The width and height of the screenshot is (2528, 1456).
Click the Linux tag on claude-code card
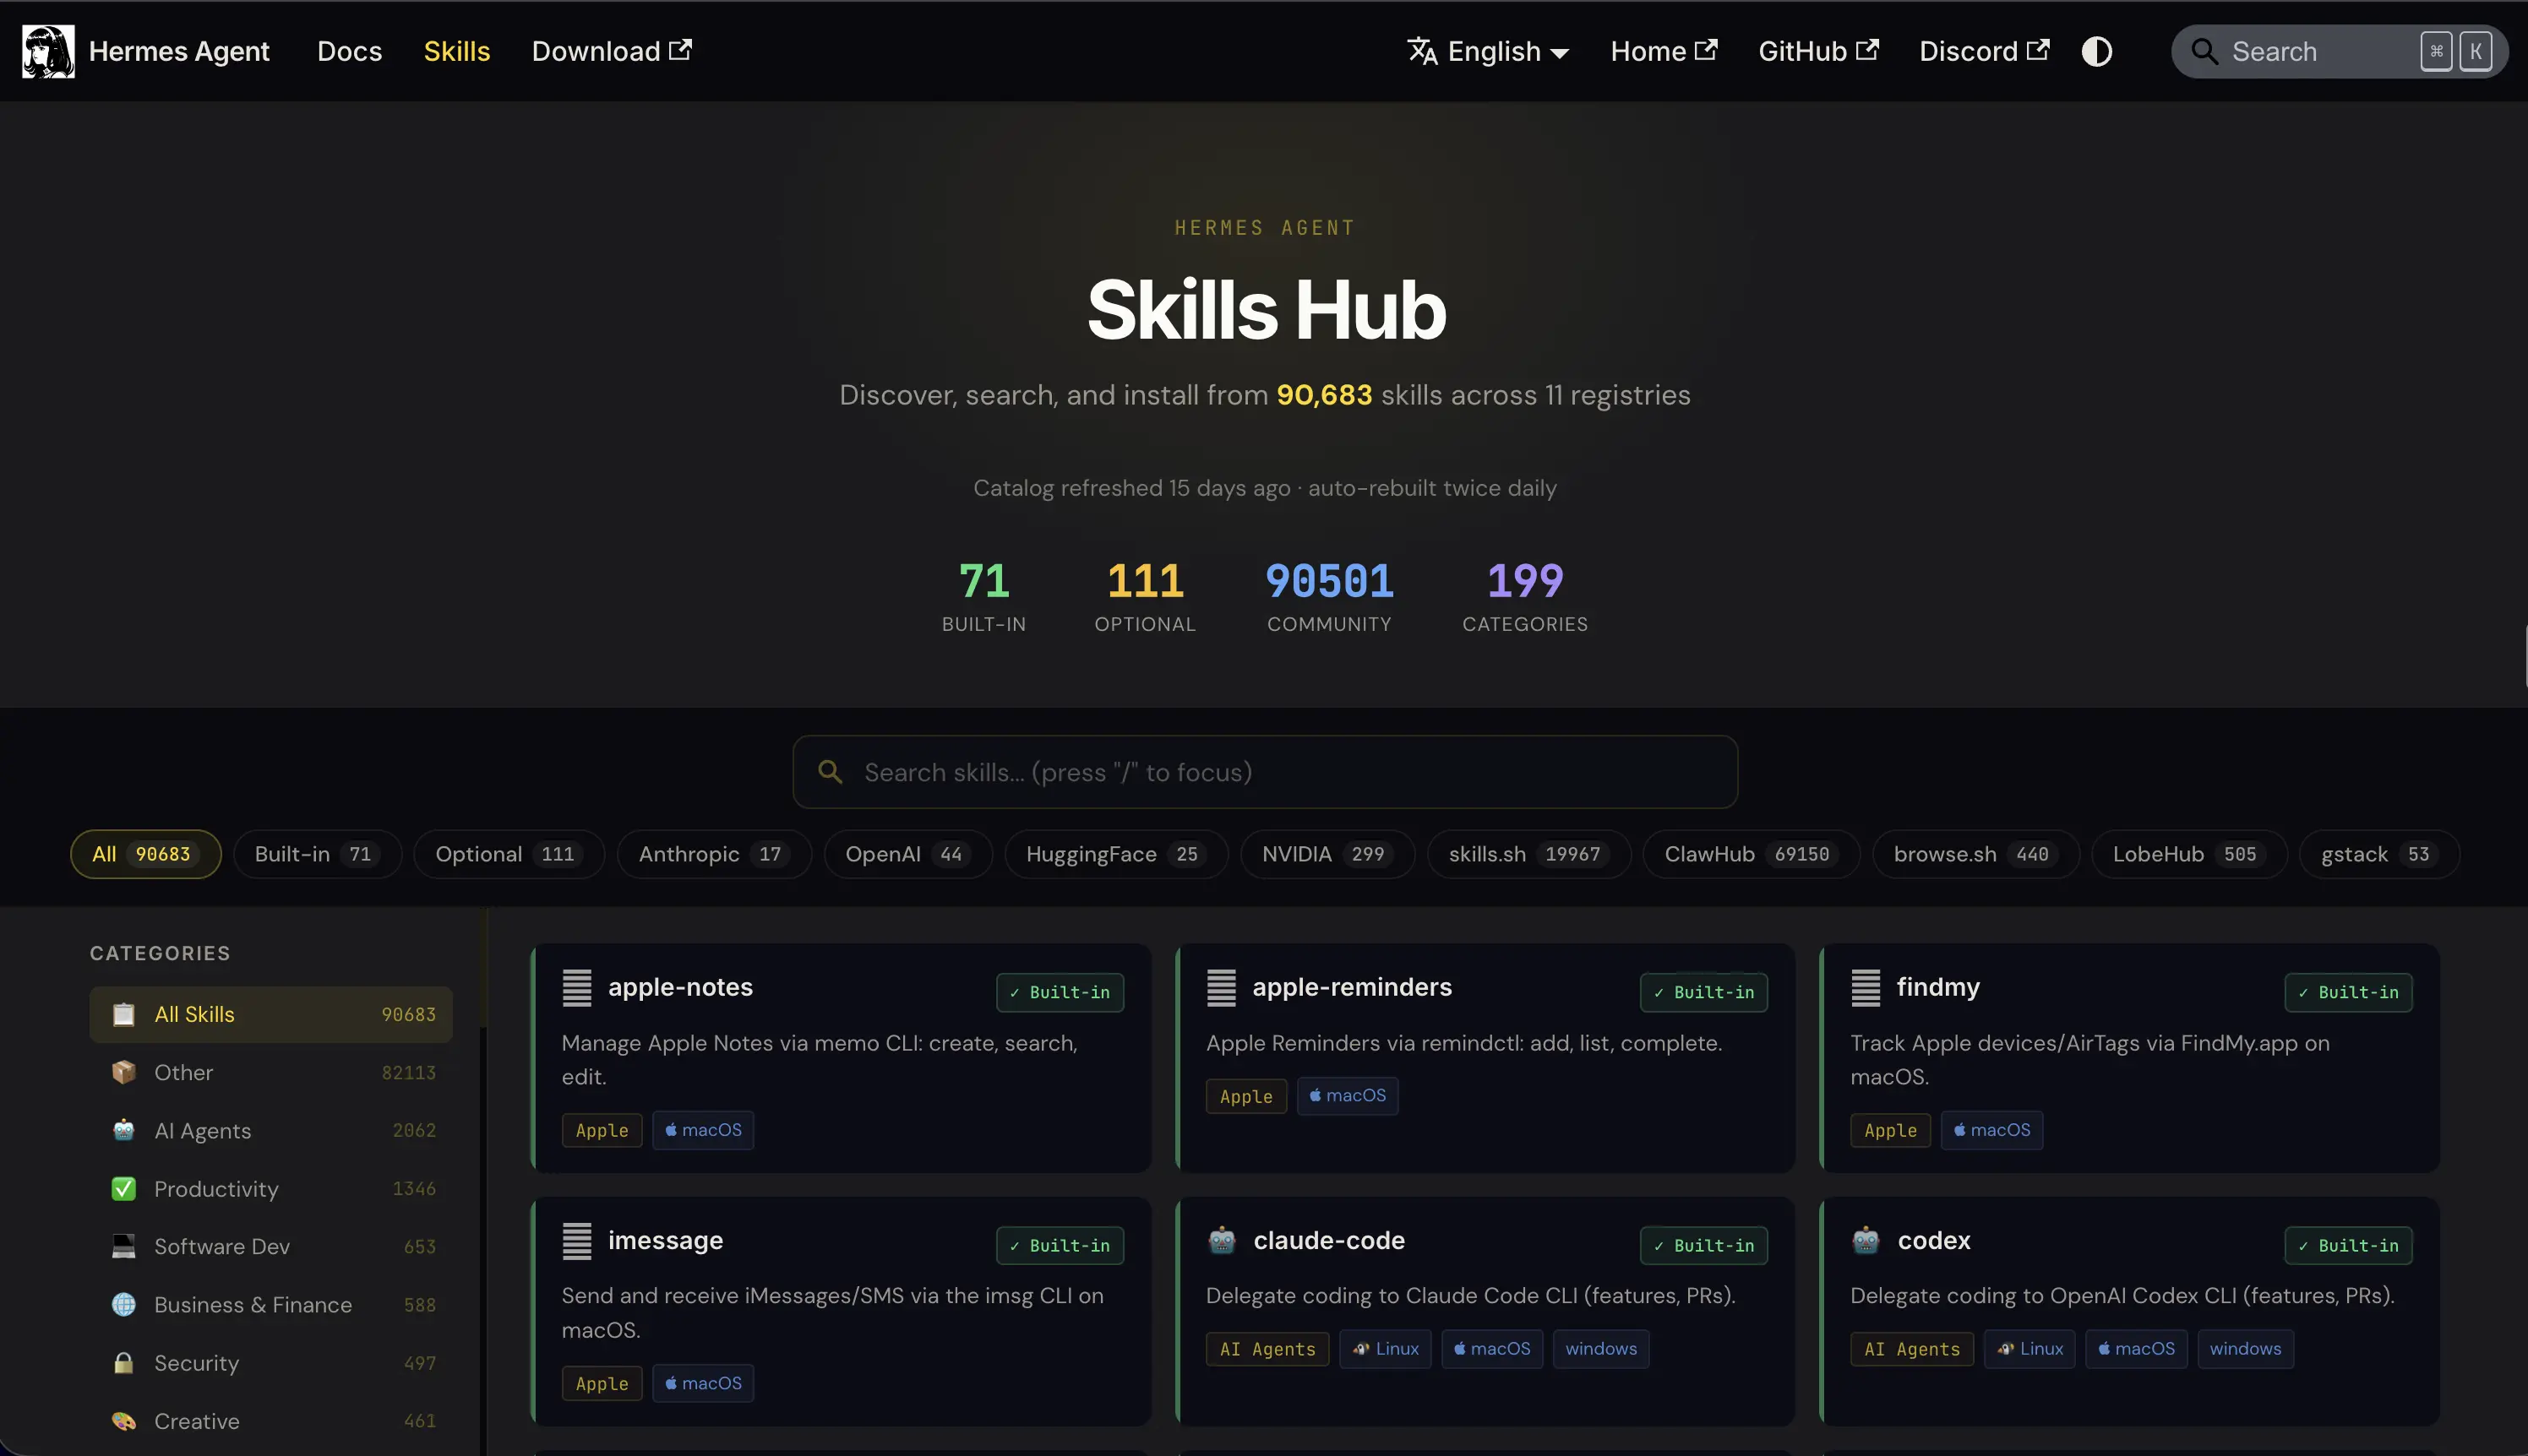click(x=1386, y=1349)
